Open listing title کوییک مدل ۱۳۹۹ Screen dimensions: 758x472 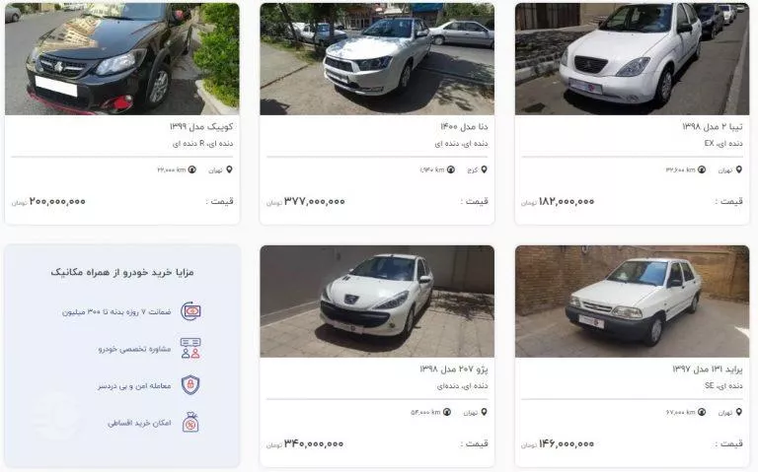pos(201,126)
